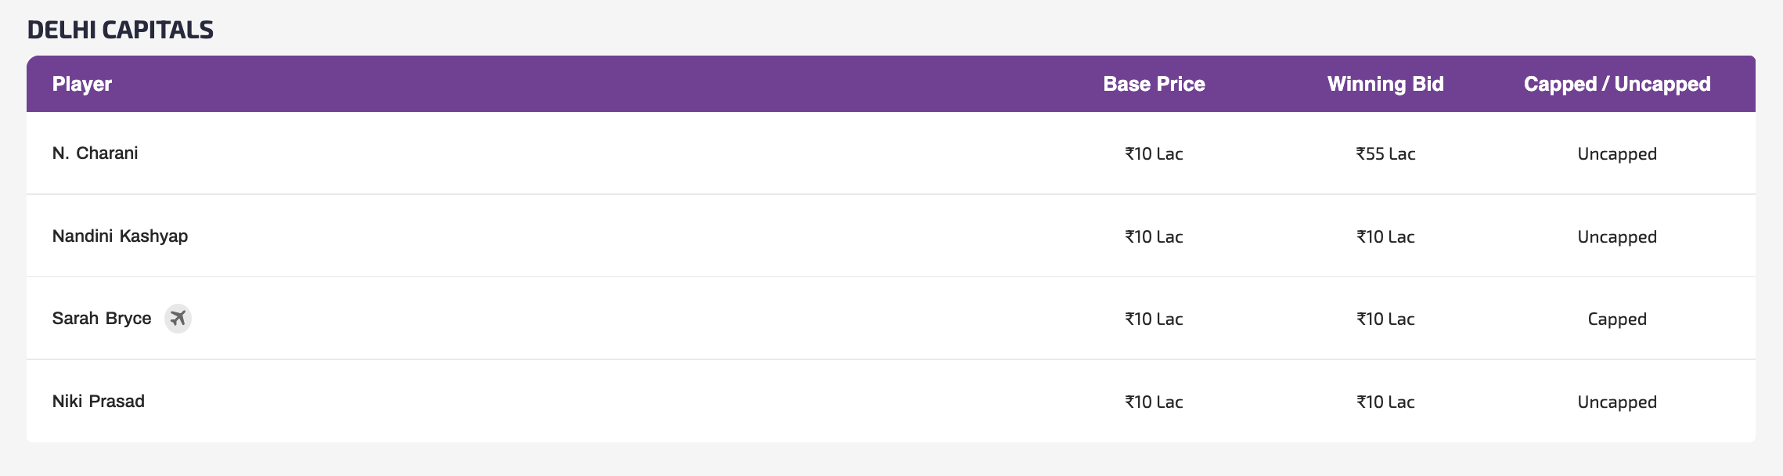Click Nandini Kashyap's ₹10 Lac winning bid
This screenshot has height=476, width=1783.
(1385, 237)
